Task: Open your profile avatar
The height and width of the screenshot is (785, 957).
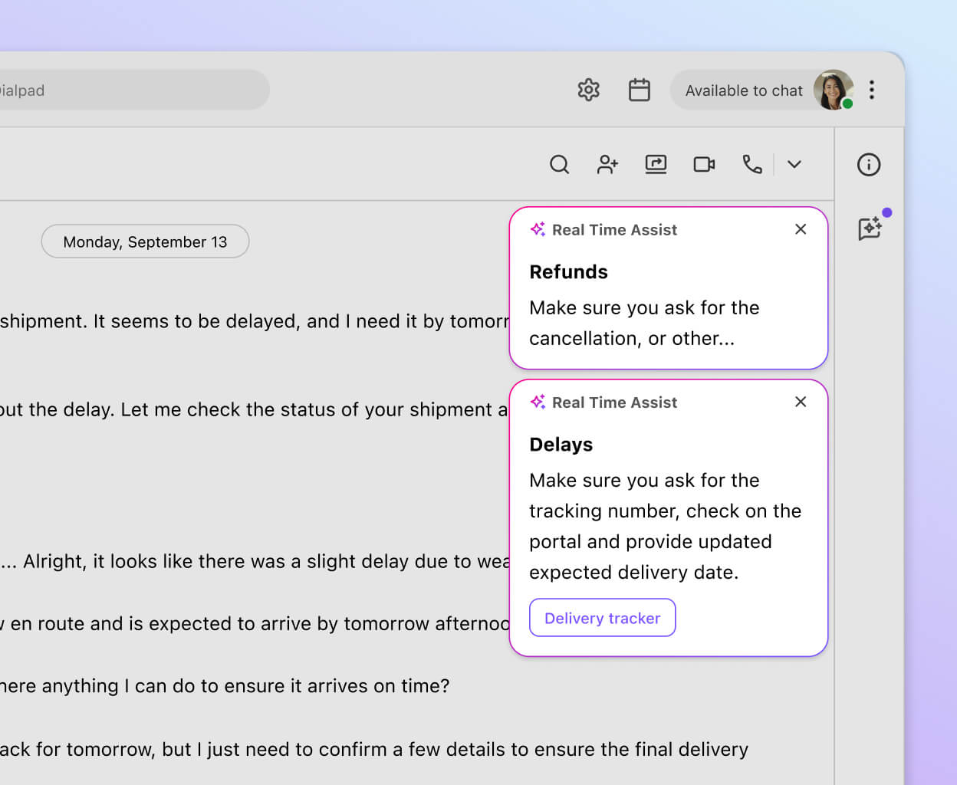Action: coord(833,90)
